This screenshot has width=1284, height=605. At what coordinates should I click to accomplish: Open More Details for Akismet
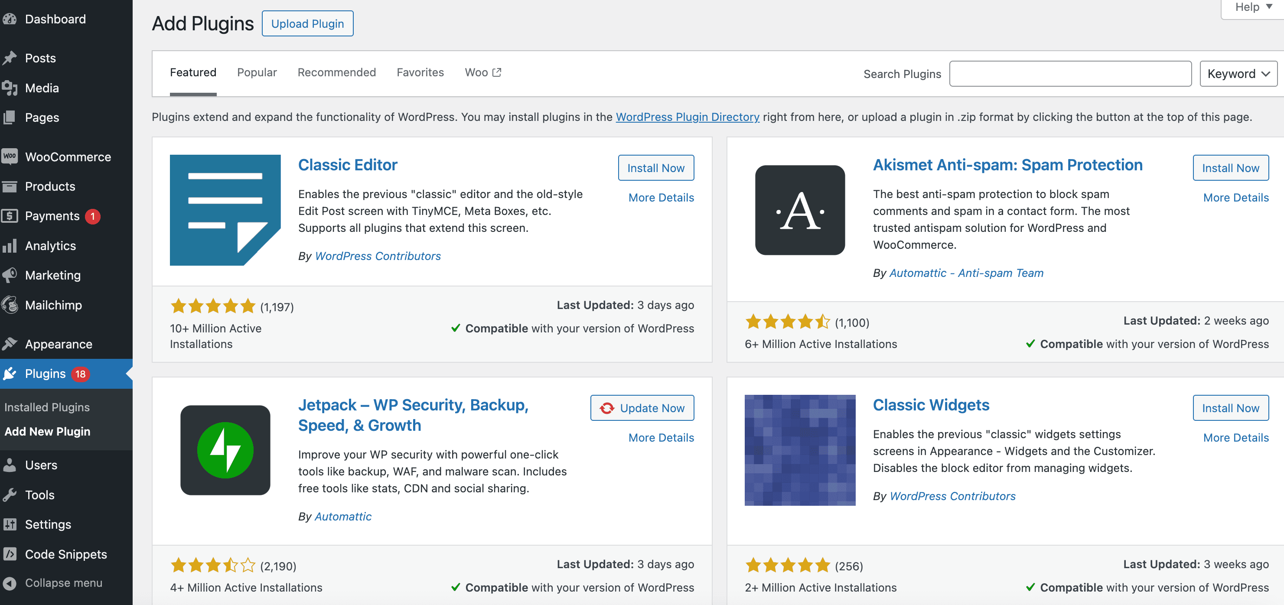pyautogui.click(x=1235, y=197)
